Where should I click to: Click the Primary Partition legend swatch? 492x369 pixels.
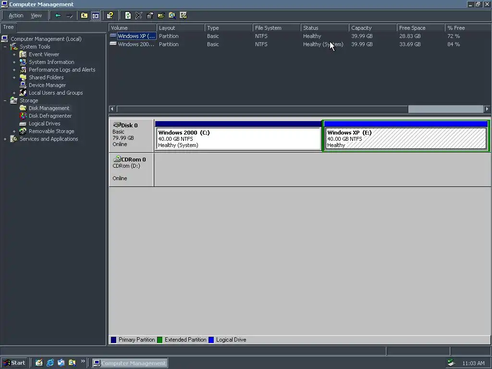click(x=113, y=340)
